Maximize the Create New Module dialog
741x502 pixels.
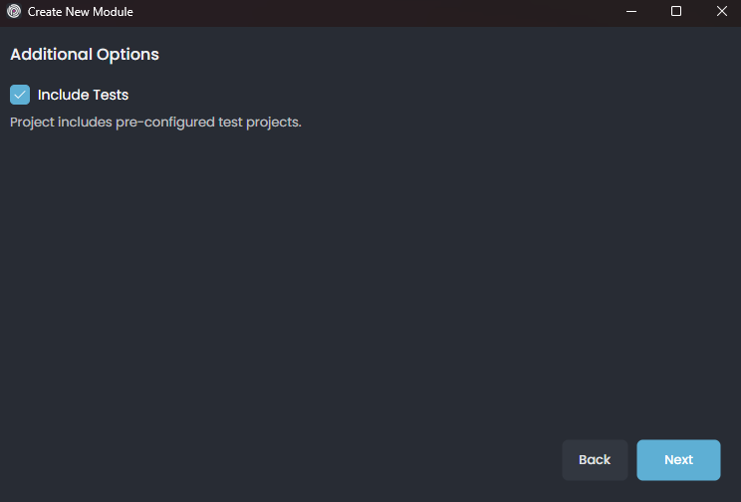[x=676, y=12]
